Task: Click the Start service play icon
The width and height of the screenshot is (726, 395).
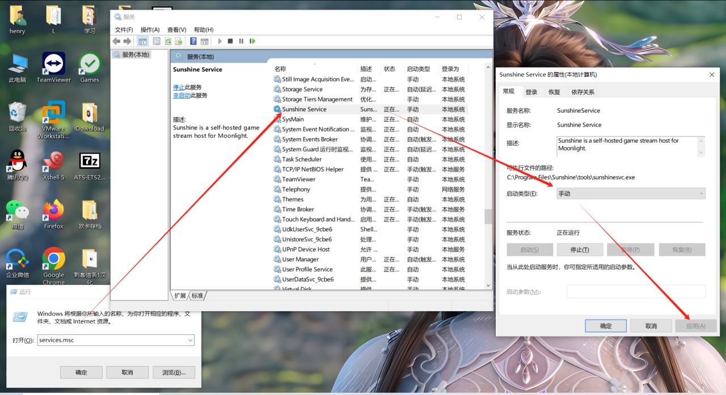Action: pyautogui.click(x=220, y=41)
